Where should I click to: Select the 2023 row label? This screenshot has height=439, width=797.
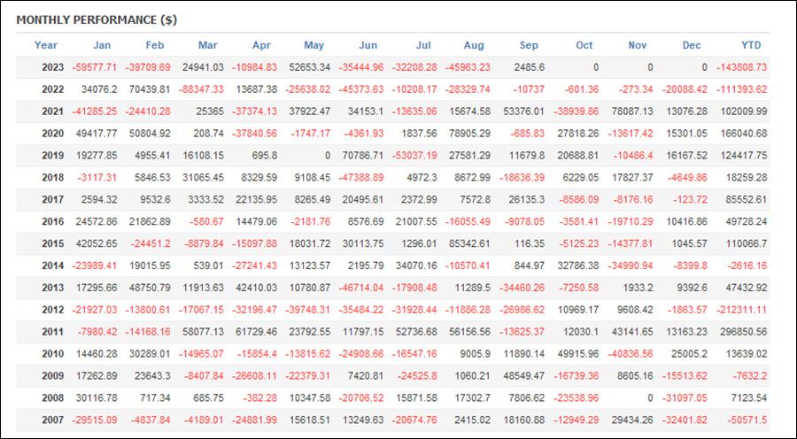[53, 67]
